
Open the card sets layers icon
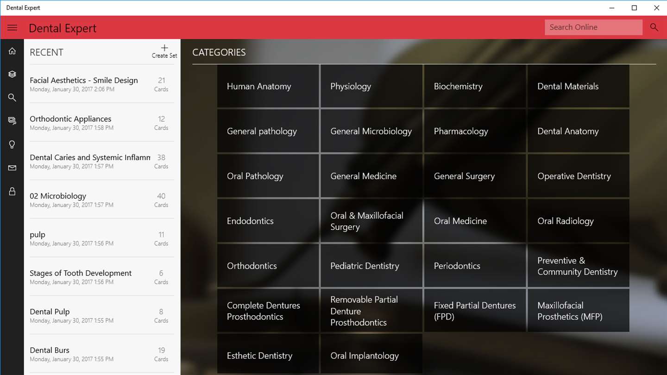point(12,74)
